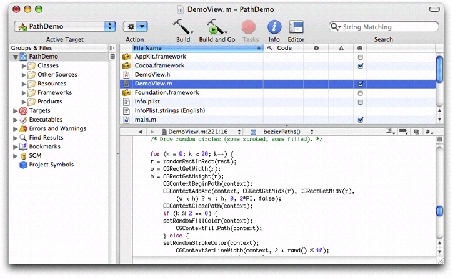
Task: Open the DemoView.m:221:16 file history popup
Action: point(197,132)
